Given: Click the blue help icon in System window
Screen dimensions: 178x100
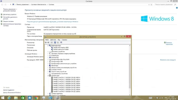Looking at the screenshot, I should pyautogui.click(x=177, y=8).
